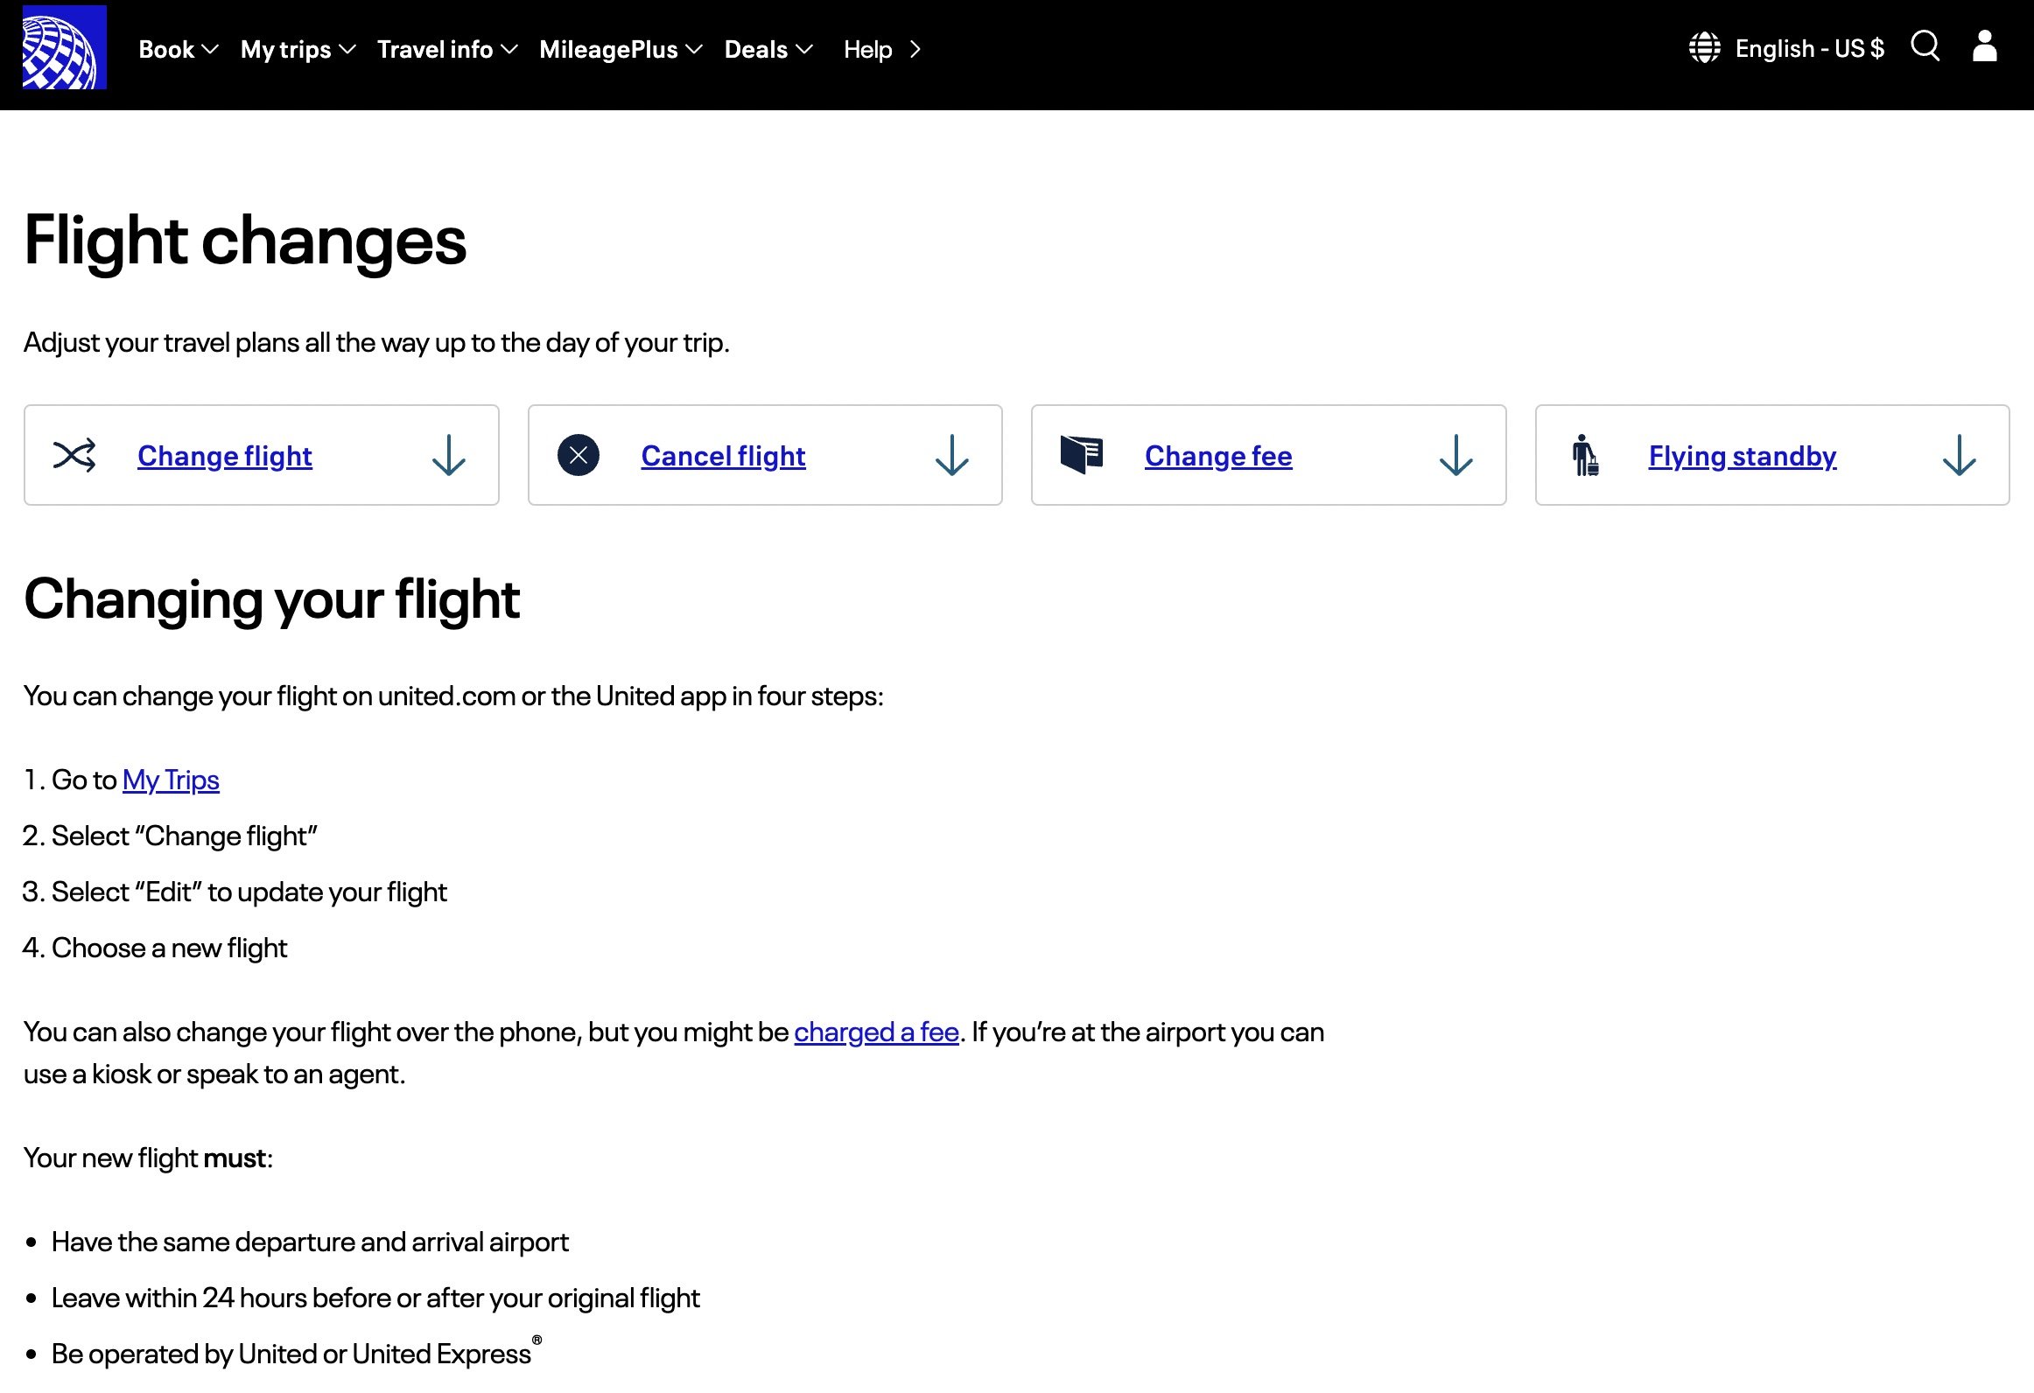The width and height of the screenshot is (2034, 1393).
Task: Click text 'Select "Change flight"' step
Action: point(185,836)
